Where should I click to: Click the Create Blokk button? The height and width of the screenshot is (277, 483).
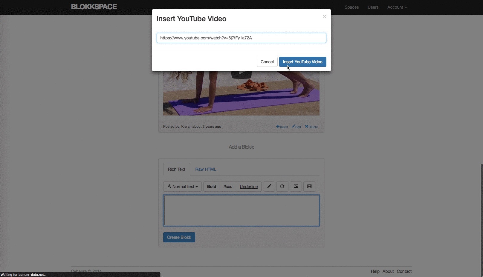pos(179,237)
